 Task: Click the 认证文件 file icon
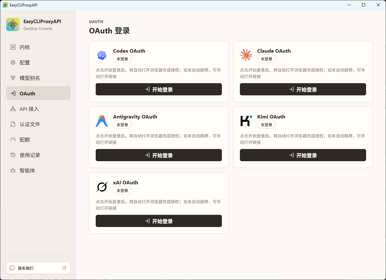(13, 124)
